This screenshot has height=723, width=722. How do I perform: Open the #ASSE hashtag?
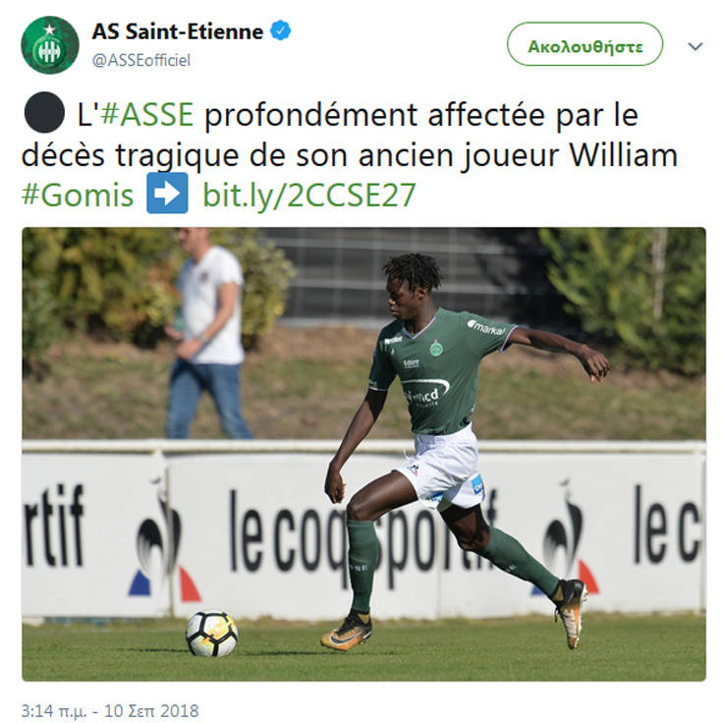147,114
